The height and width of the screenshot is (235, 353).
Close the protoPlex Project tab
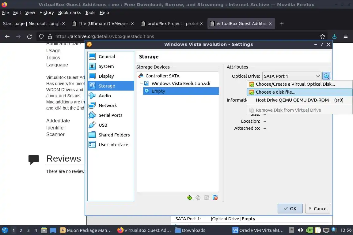click(x=201, y=24)
